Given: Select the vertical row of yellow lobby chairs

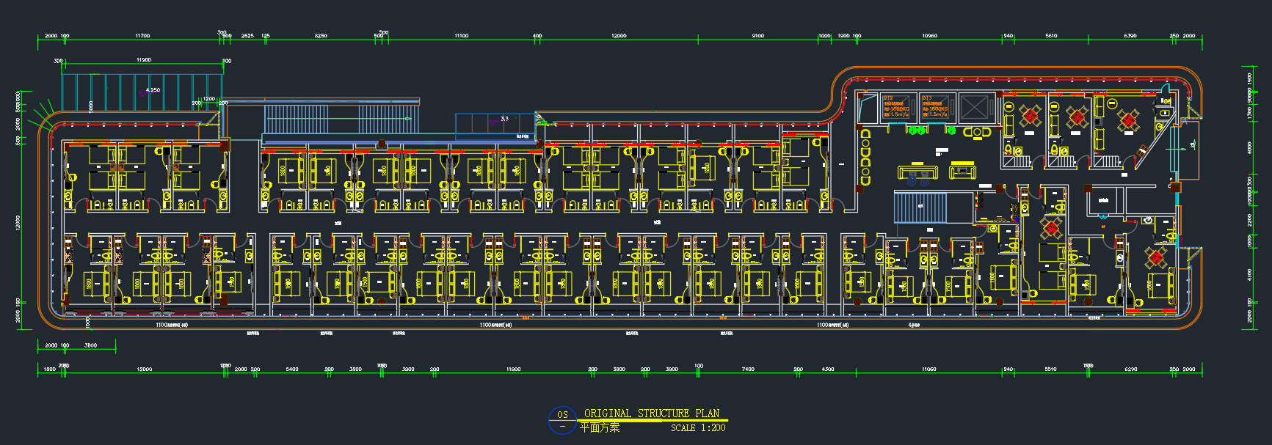Looking at the screenshot, I should [x=865, y=158].
